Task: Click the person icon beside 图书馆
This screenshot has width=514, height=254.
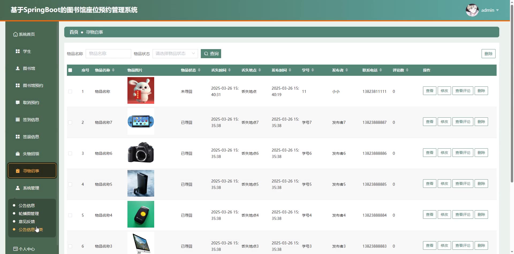Action: [x=18, y=68]
